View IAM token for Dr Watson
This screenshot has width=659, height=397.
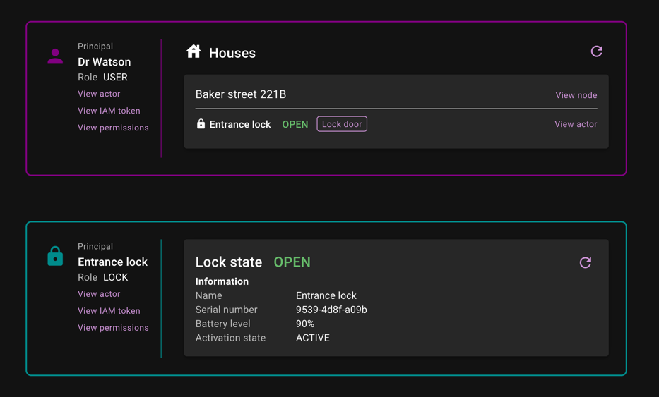click(x=109, y=111)
